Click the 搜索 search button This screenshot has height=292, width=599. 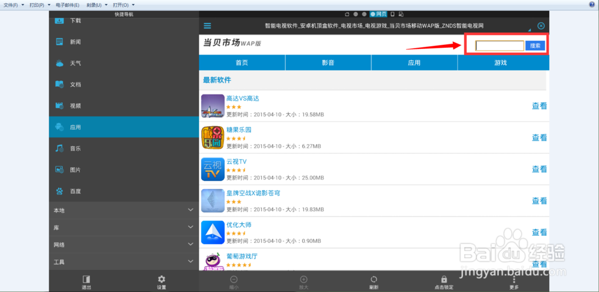pyautogui.click(x=535, y=46)
